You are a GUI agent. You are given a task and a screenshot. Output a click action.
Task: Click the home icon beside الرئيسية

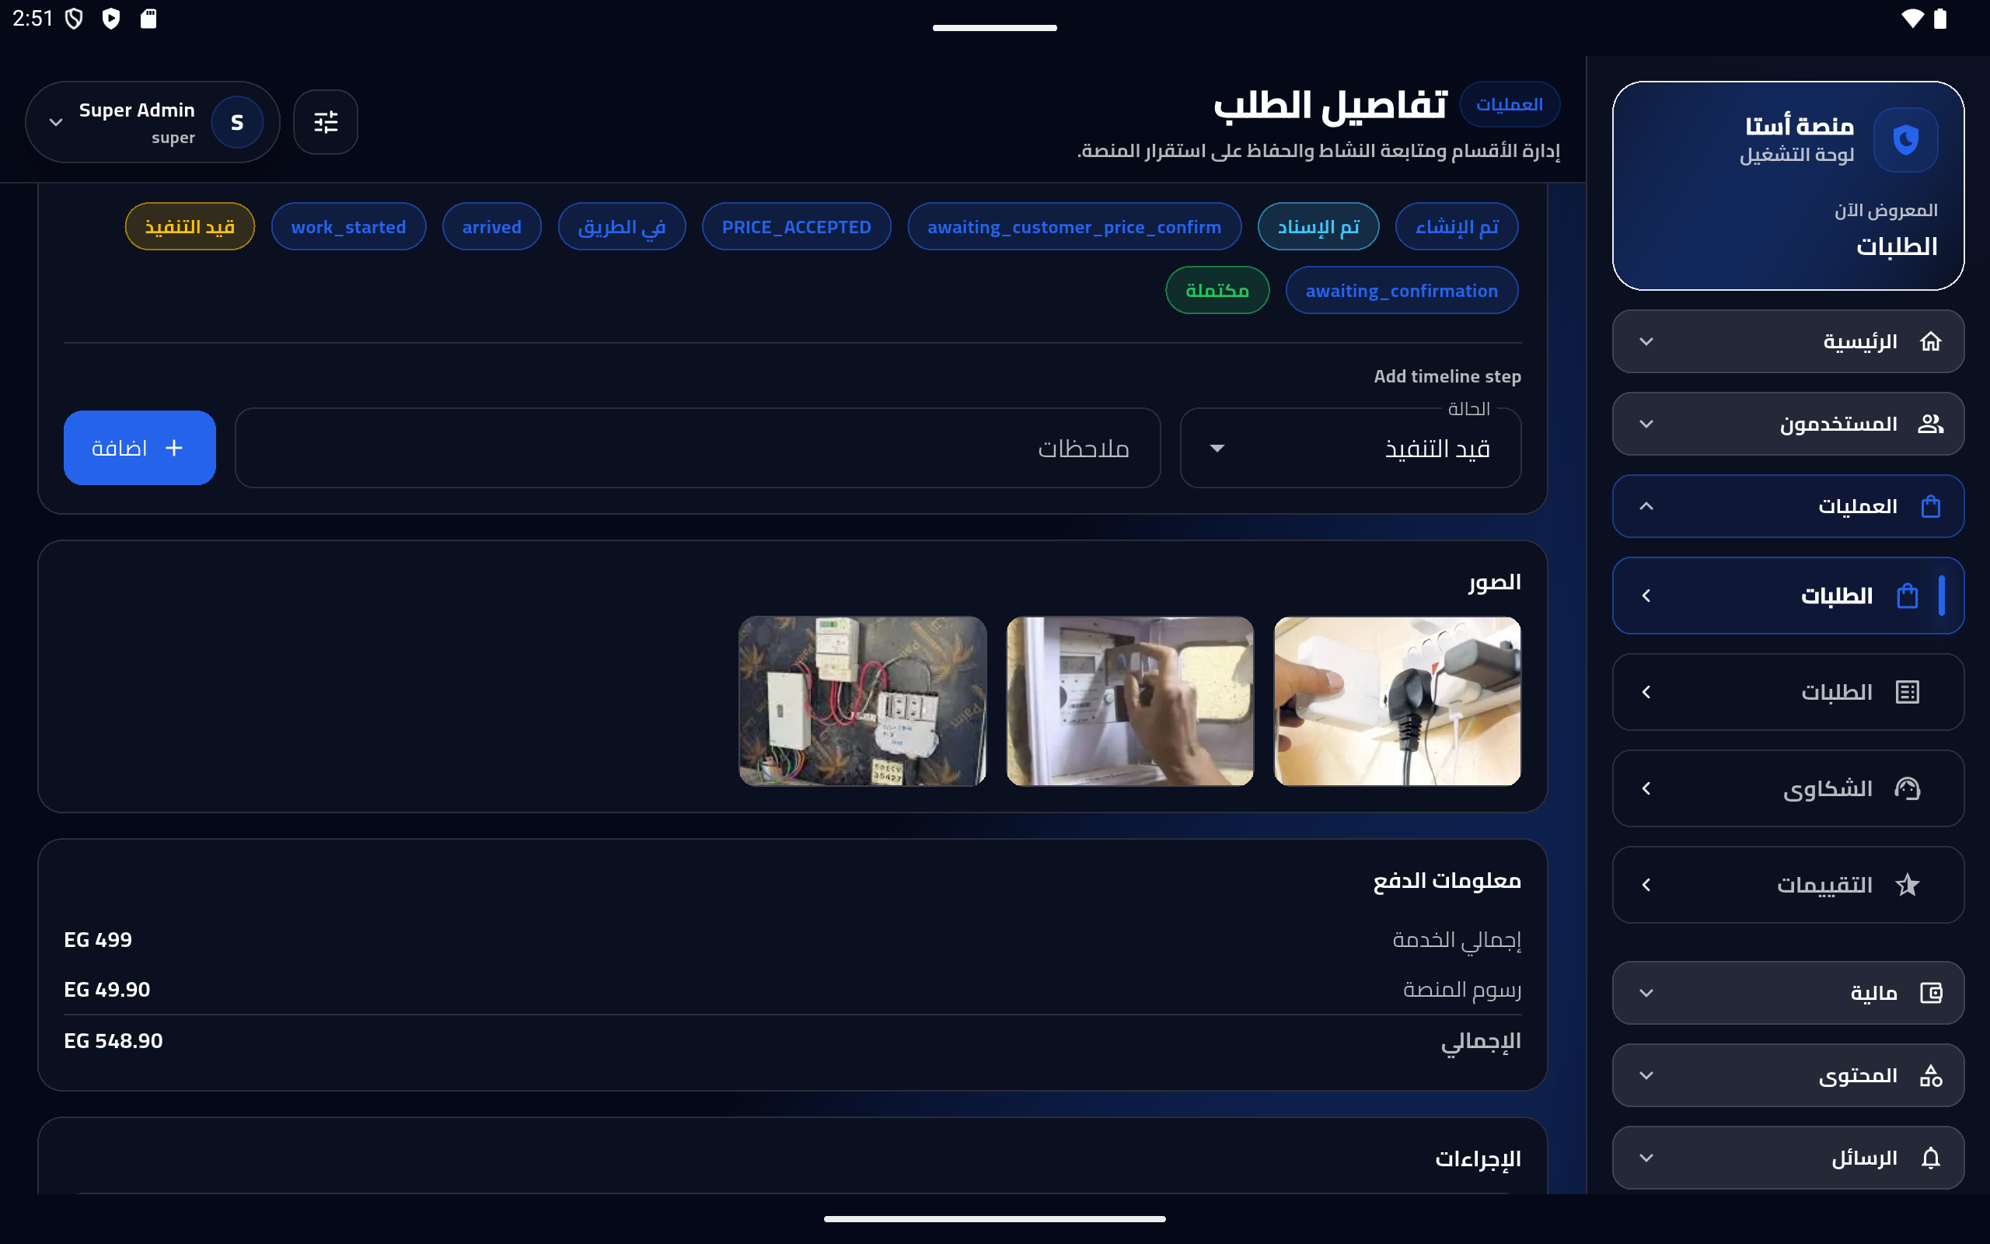[1931, 341]
